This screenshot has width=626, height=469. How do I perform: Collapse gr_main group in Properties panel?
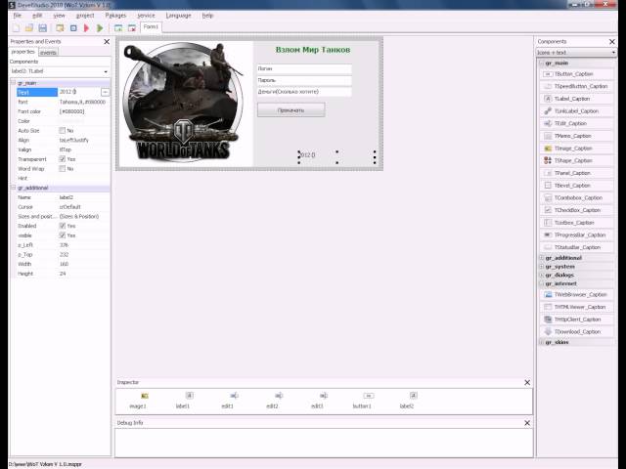click(x=13, y=82)
